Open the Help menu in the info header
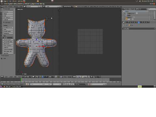This screenshot has height=117, width=156. click(x=21, y=6)
